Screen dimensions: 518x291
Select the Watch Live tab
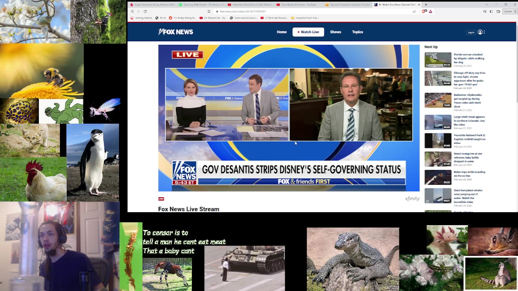tap(308, 32)
